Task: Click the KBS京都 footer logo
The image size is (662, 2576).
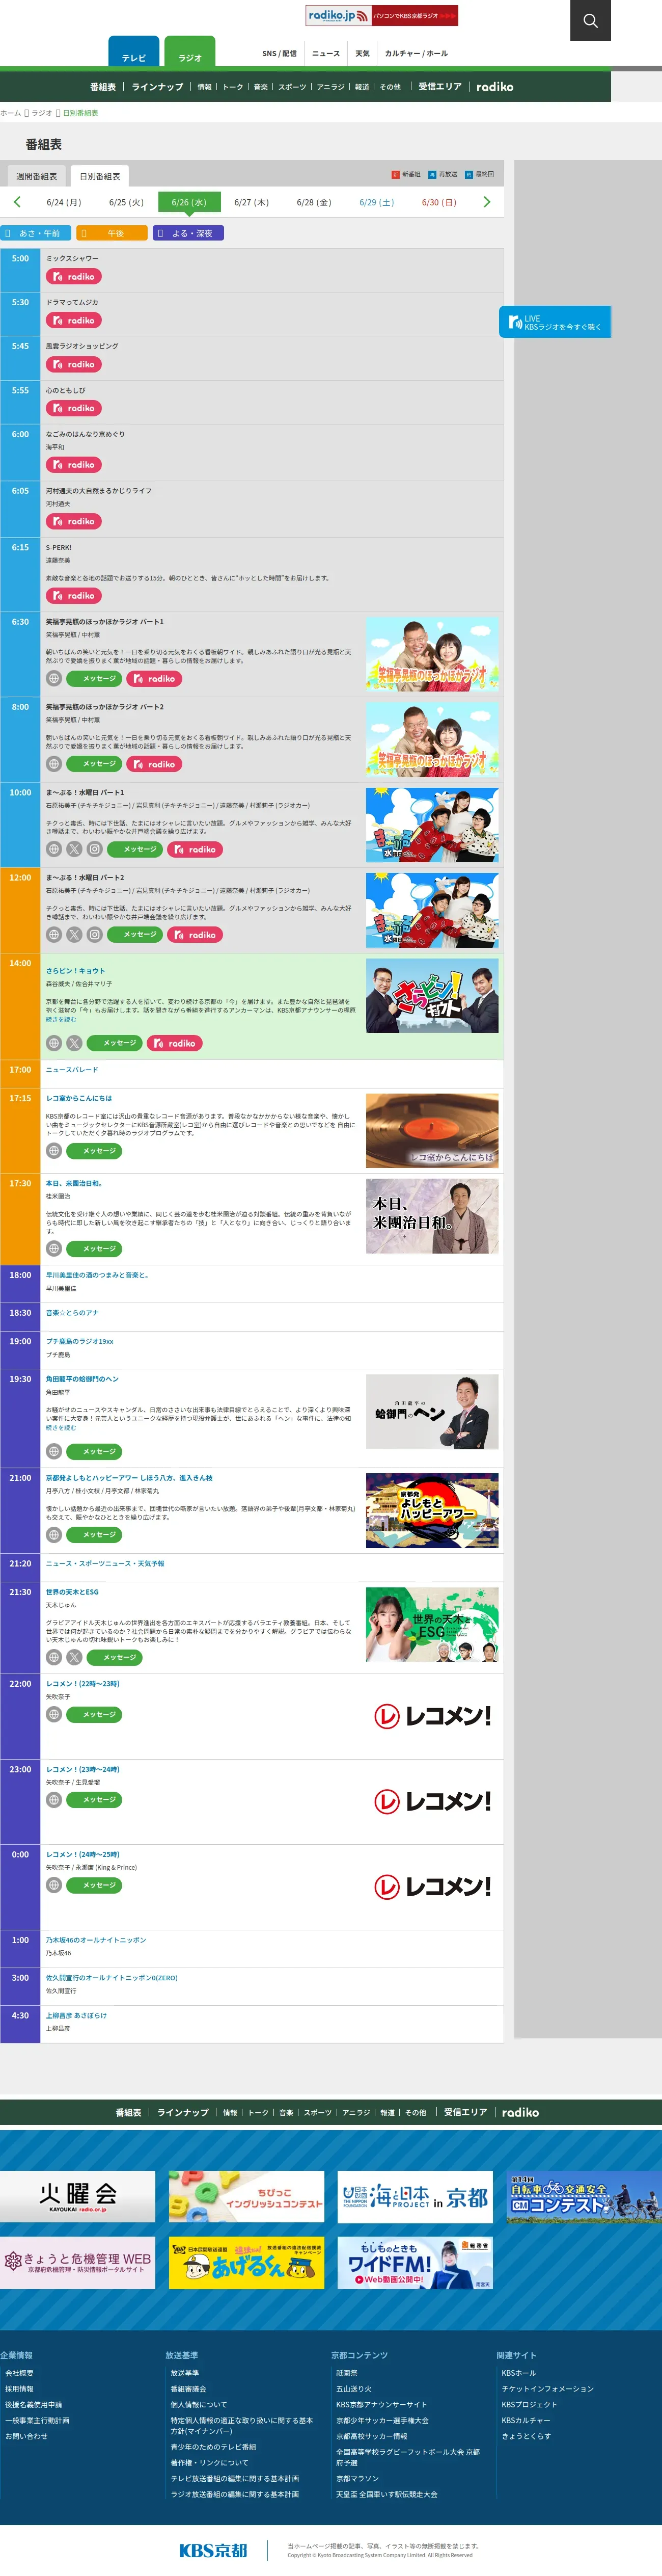Action: [213, 2550]
